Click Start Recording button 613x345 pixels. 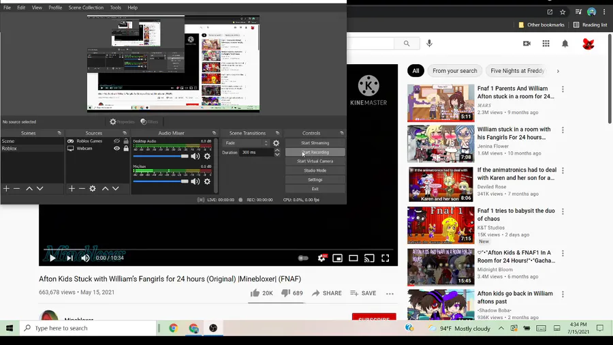click(x=315, y=152)
